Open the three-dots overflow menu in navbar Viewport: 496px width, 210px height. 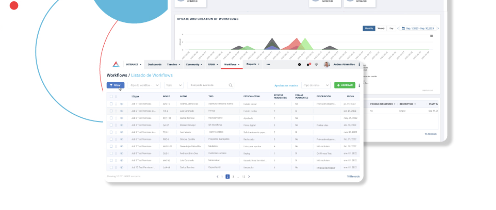point(268,65)
